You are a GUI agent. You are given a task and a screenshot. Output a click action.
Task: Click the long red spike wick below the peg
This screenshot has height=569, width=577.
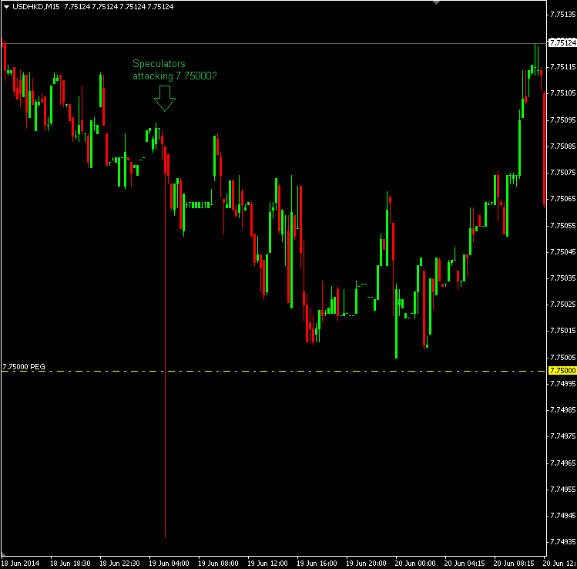point(165,455)
